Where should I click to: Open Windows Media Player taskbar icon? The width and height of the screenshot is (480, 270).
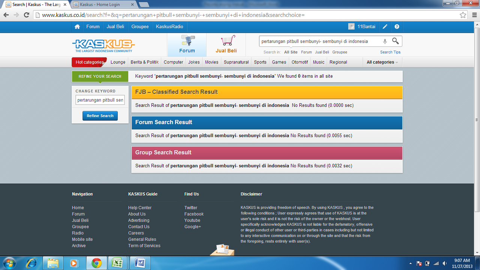pyautogui.click(x=74, y=263)
